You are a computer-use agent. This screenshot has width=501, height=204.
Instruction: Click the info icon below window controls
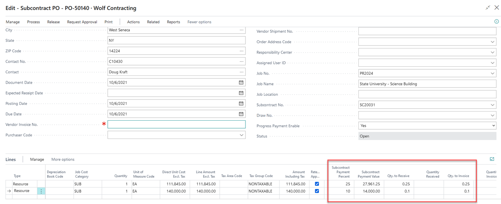[x=496, y=22]
